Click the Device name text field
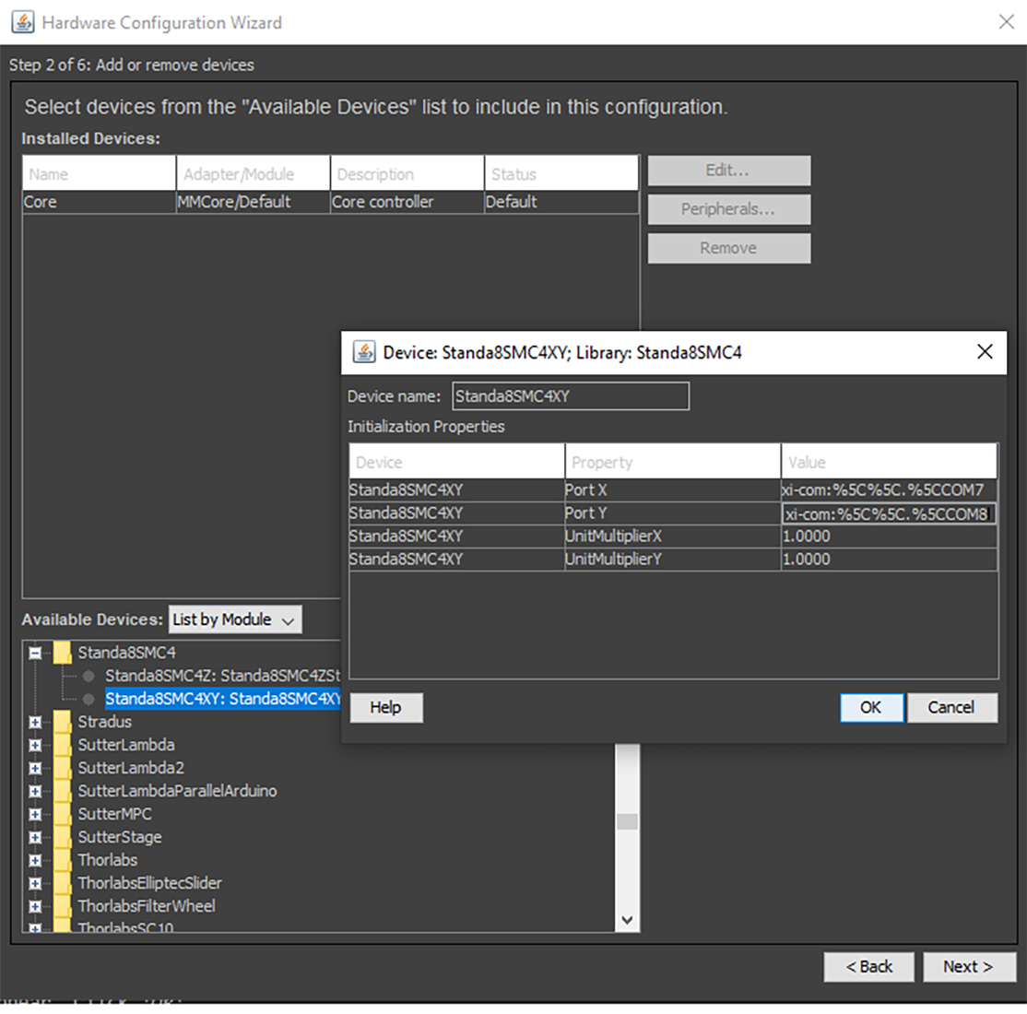This screenshot has width=1027, height=1014. click(x=570, y=396)
